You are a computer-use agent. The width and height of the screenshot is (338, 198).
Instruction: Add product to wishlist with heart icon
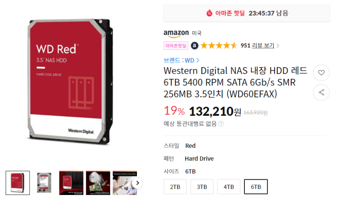pyautogui.click(x=321, y=73)
